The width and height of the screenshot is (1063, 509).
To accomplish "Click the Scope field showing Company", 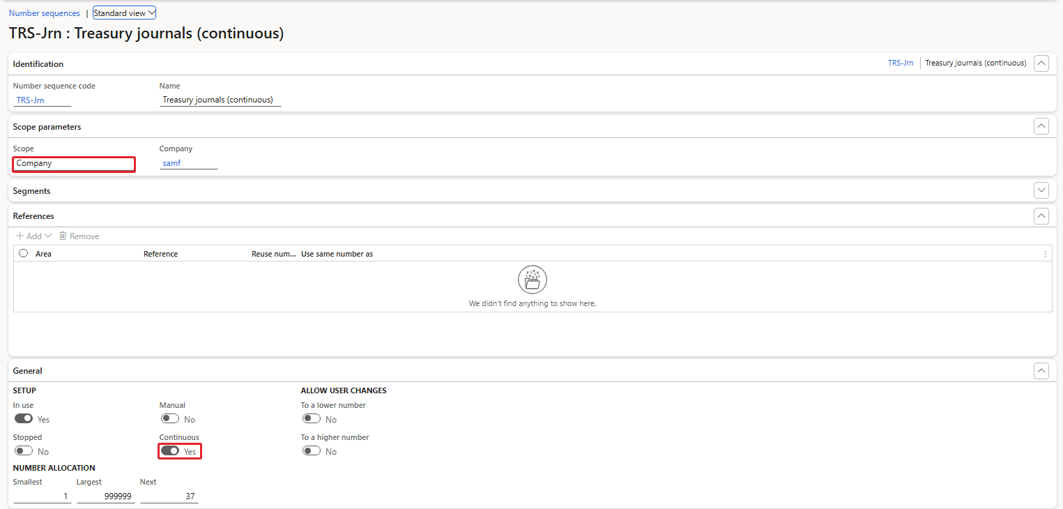I will [x=74, y=164].
